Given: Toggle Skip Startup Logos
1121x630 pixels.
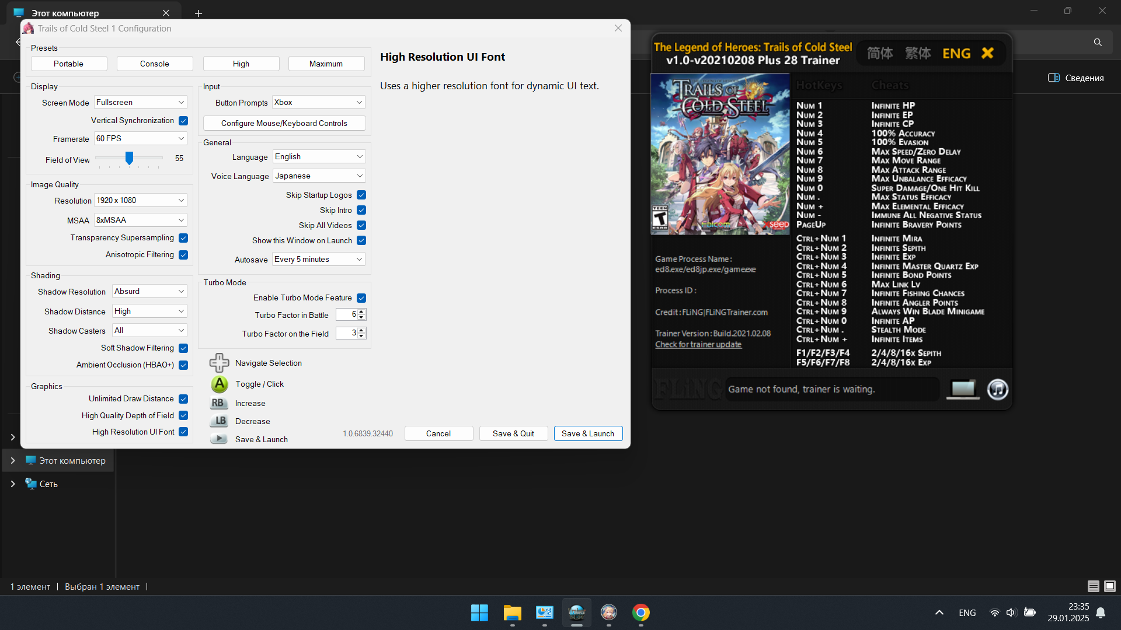Looking at the screenshot, I should [361, 195].
